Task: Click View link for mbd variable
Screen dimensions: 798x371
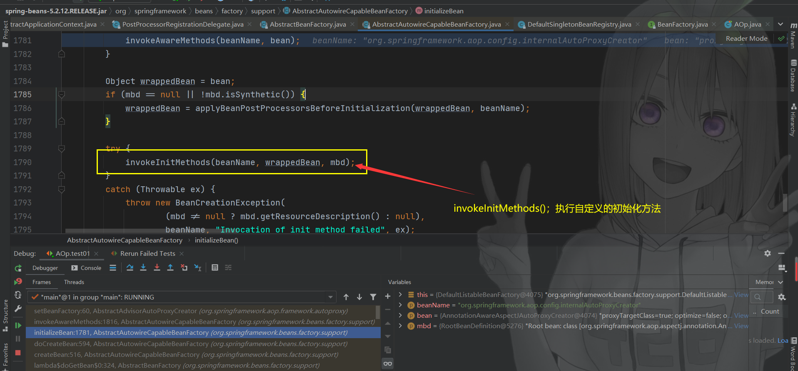Action: tap(741, 326)
